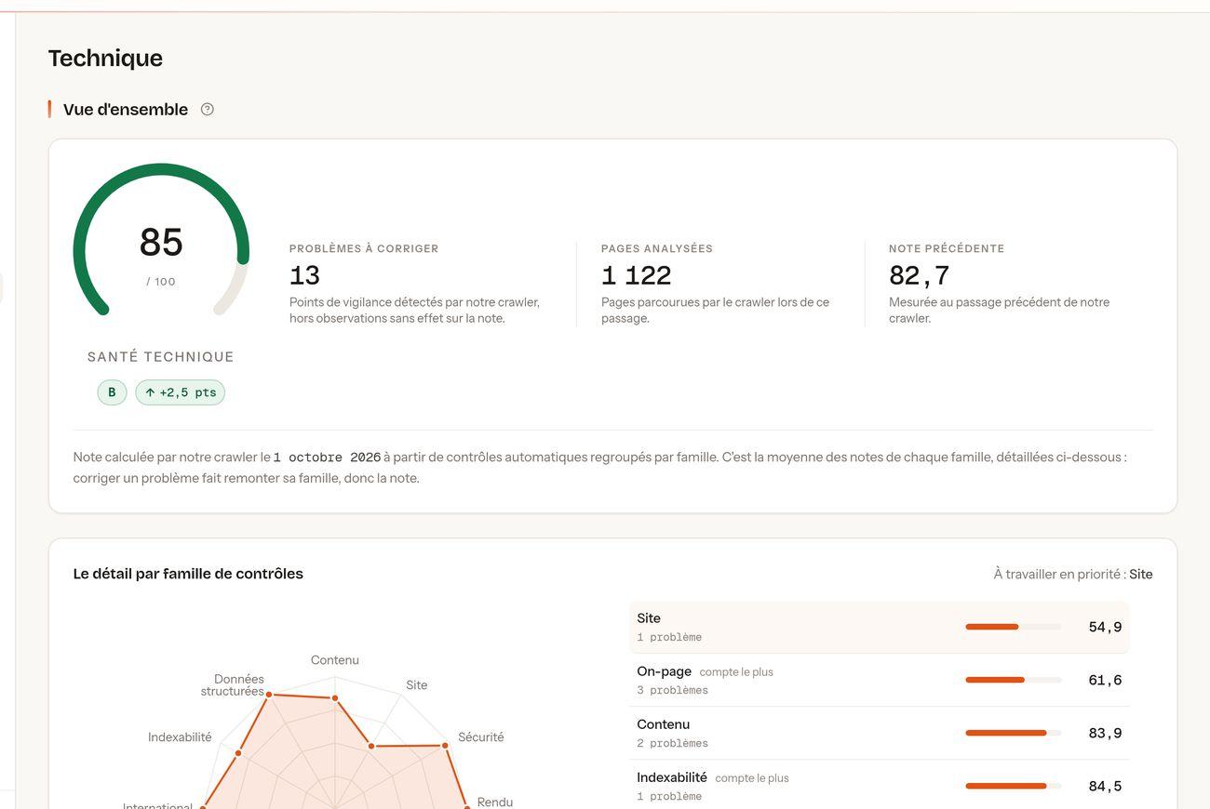The image size is (1210, 809).
Task: Open the Indexabilité family row
Action: [880, 786]
